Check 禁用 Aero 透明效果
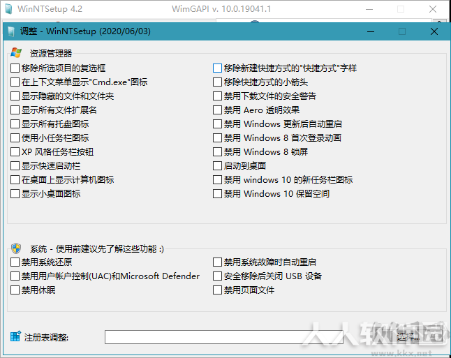 click(x=217, y=110)
